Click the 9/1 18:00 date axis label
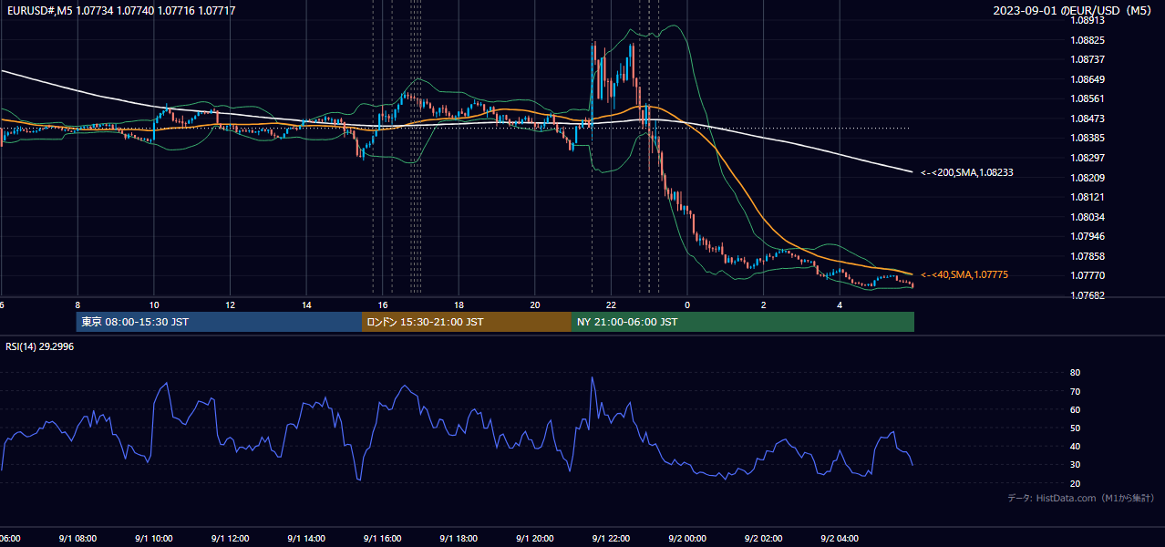 point(459,539)
